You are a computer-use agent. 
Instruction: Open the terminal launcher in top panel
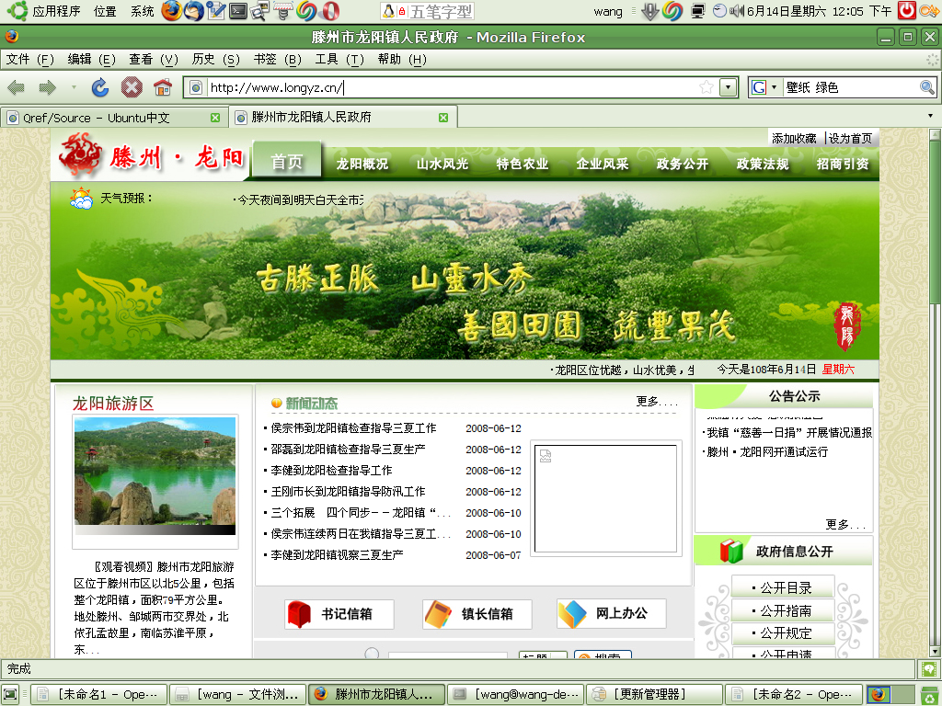238,11
